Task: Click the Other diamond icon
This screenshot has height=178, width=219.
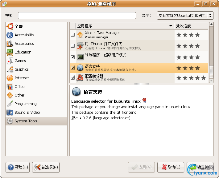Action: click(10, 95)
